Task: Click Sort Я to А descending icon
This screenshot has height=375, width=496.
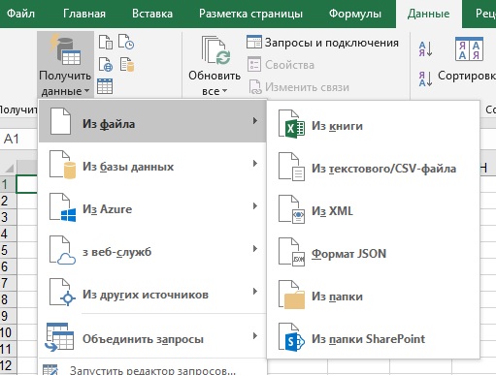Action: (x=425, y=78)
